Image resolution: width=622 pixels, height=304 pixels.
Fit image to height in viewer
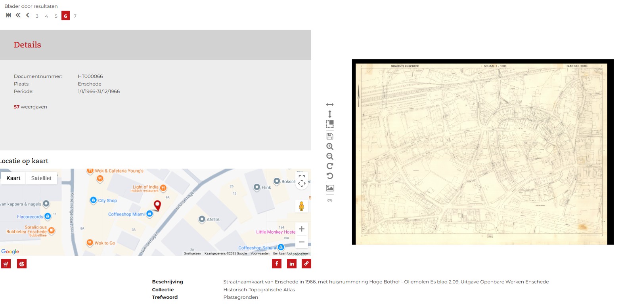(x=329, y=114)
